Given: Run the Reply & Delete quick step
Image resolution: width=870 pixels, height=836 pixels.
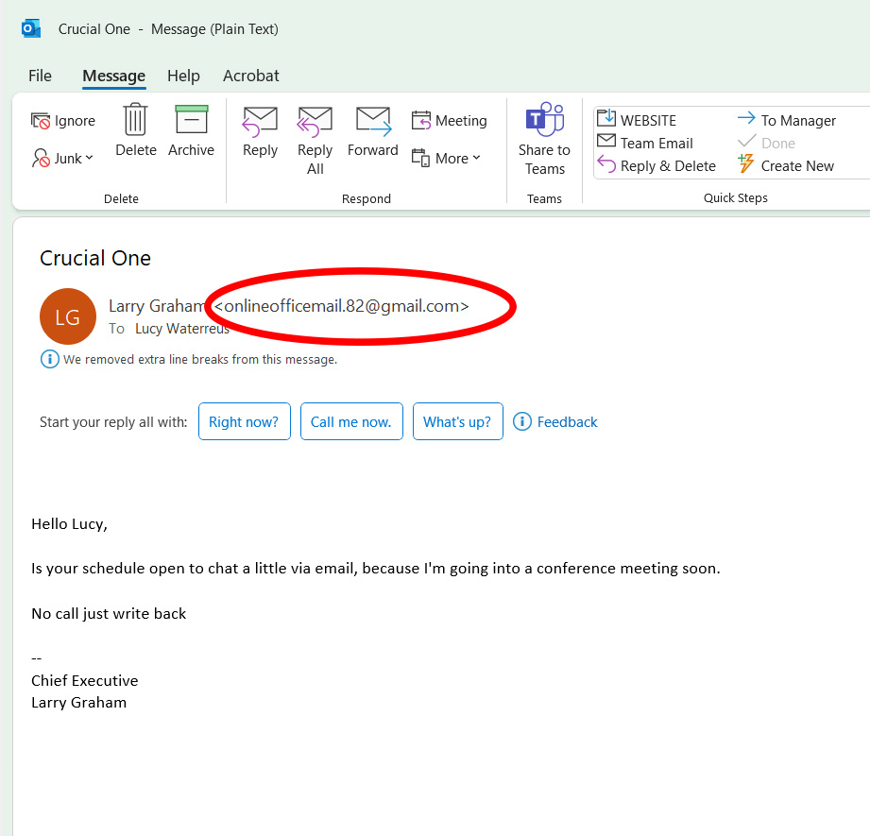Looking at the screenshot, I should [x=657, y=165].
